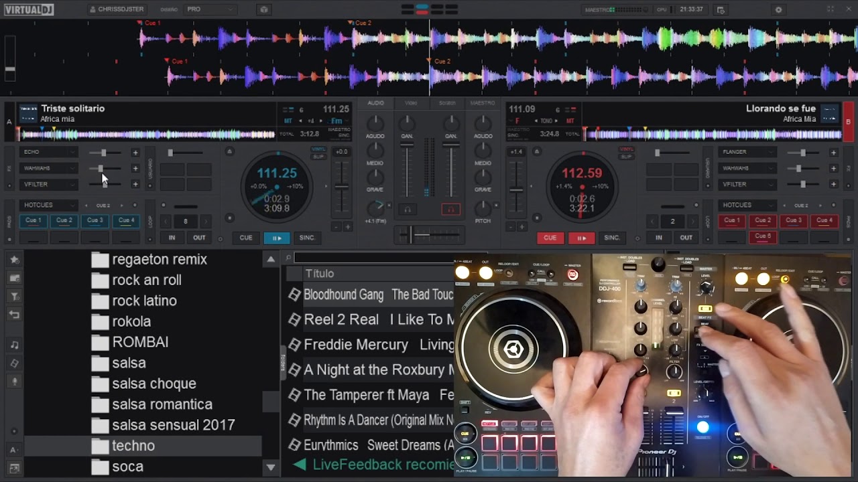This screenshot has width=858, height=482.
Task: Click pitch minus button on deck A
Action: (x=335, y=228)
